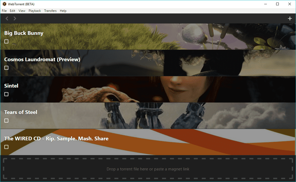Select the Big Buck Bunny checkbox
The height and width of the screenshot is (182, 296).
pos(6,41)
